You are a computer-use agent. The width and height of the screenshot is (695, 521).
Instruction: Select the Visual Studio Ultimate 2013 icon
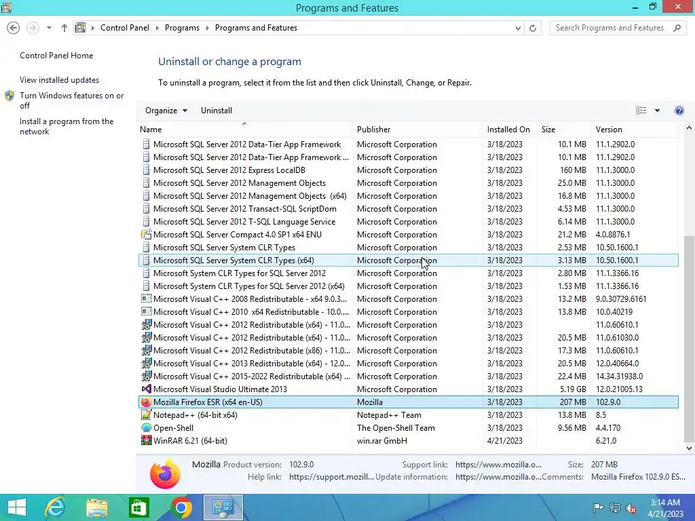[x=146, y=389]
